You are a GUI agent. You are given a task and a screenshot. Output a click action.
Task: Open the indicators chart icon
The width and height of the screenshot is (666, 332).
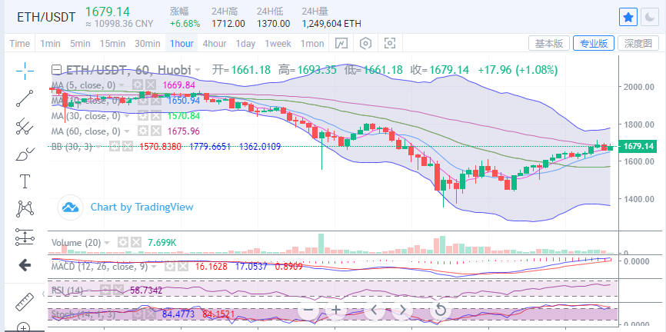point(341,43)
